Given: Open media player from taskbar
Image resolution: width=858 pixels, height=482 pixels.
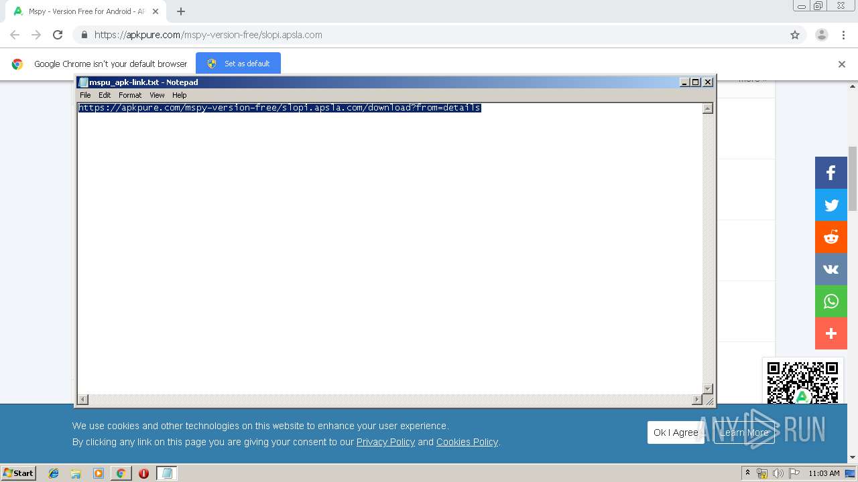Looking at the screenshot, I should [99, 473].
